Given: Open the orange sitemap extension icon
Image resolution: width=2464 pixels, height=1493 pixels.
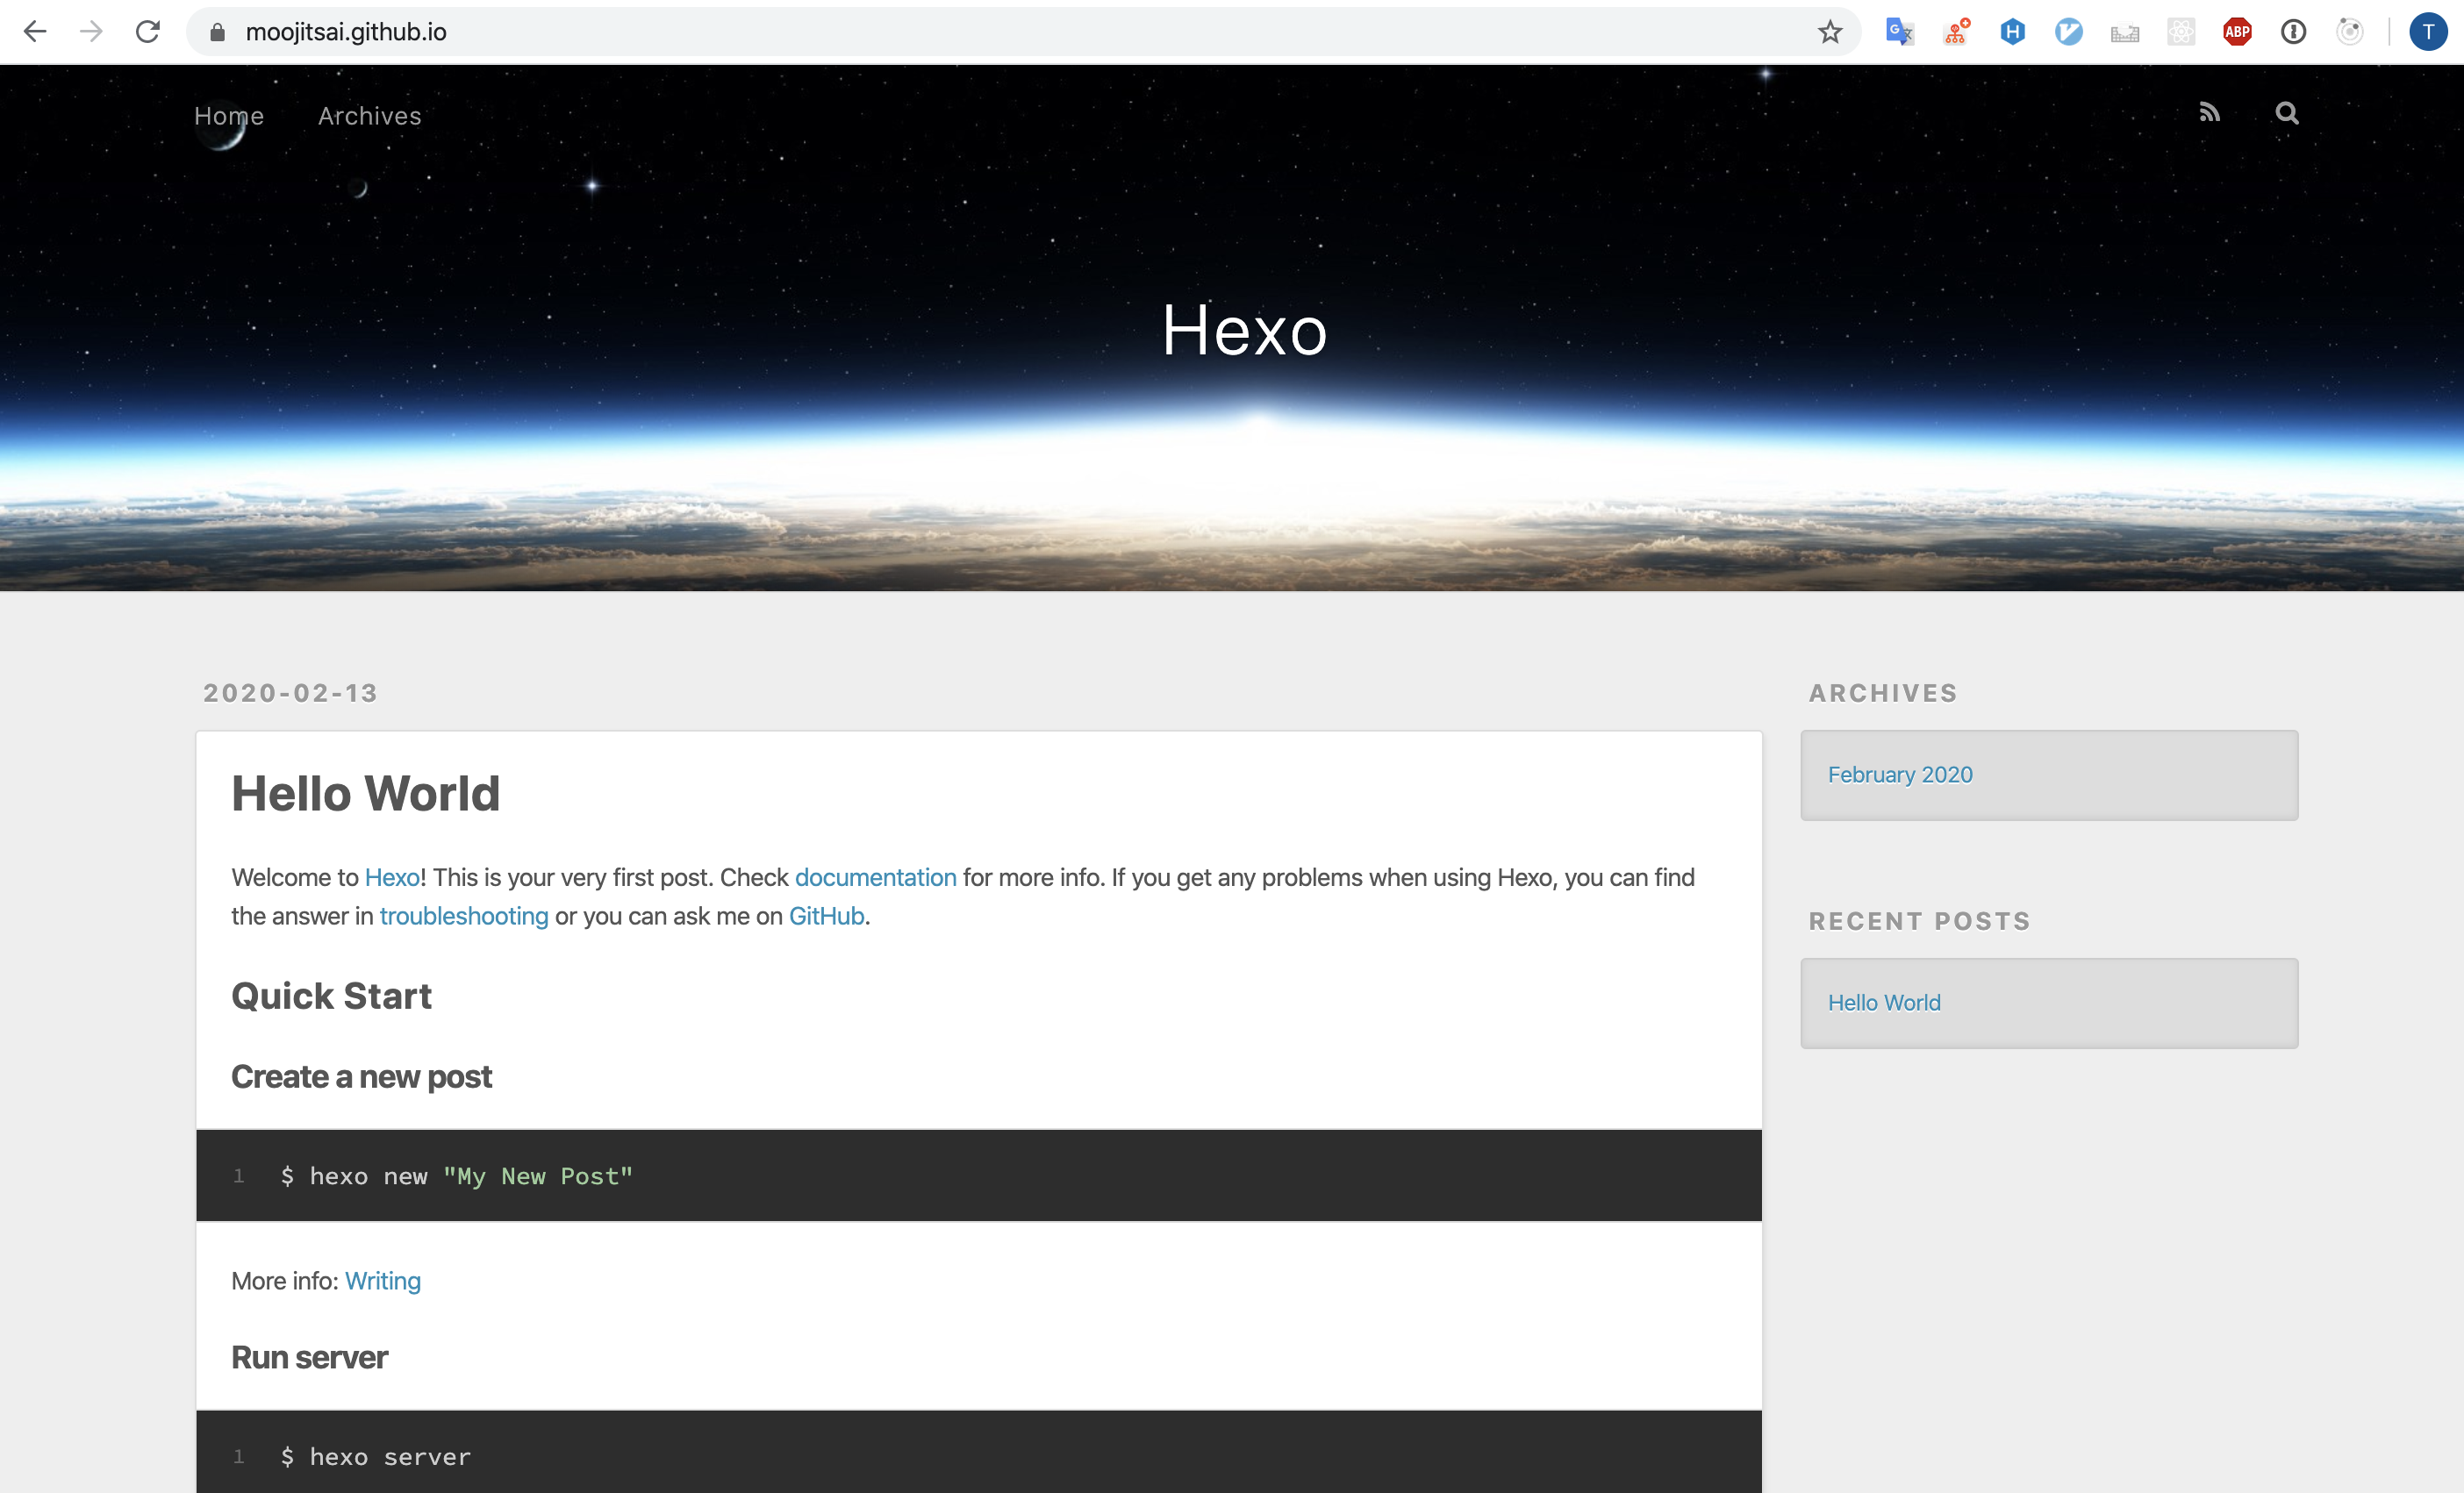Looking at the screenshot, I should click(1956, 32).
